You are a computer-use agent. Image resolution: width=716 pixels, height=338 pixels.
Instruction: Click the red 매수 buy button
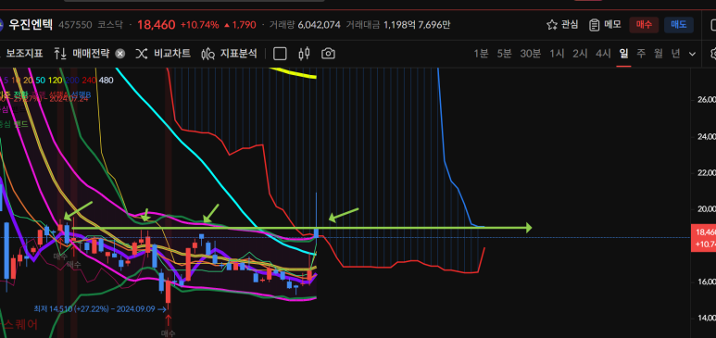pos(644,25)
